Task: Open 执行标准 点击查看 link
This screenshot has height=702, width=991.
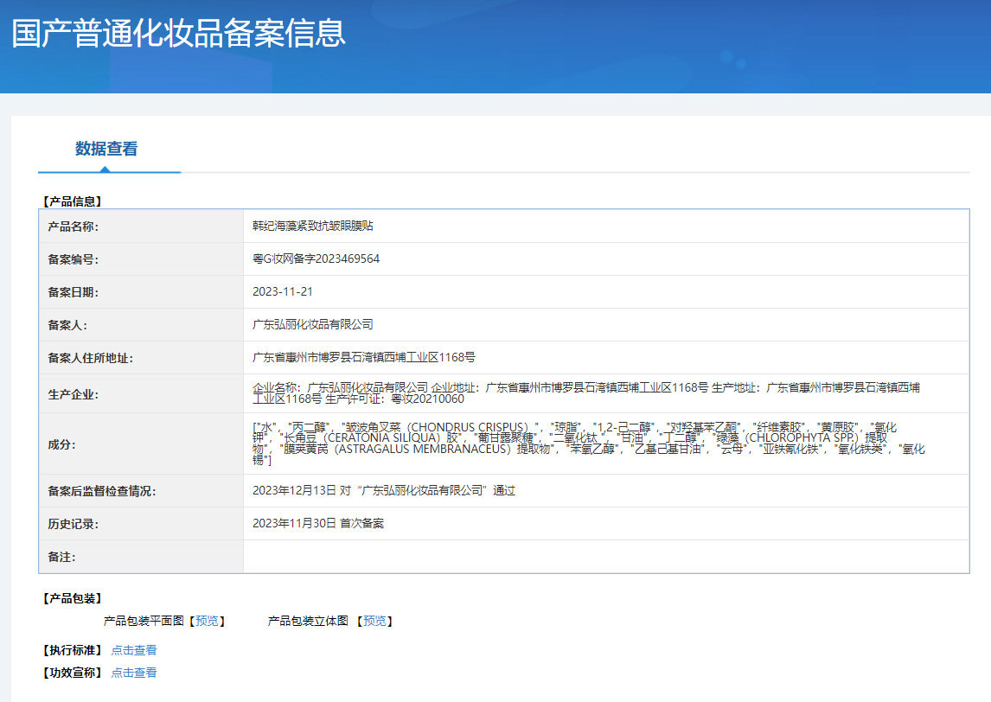Action: 134,650
